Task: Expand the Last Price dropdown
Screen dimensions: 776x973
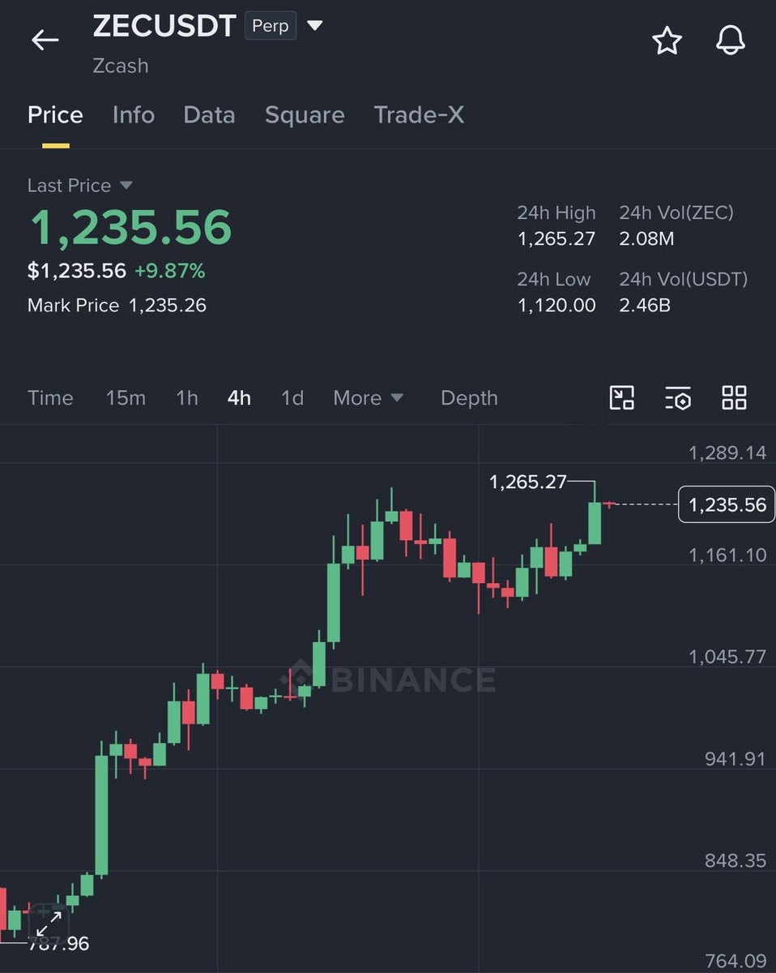Action: coord(126,186)
